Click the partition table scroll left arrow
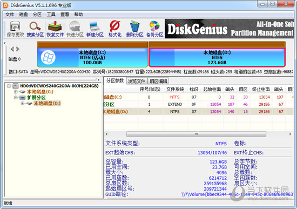 pyautogui.click(x=106, y=134)
